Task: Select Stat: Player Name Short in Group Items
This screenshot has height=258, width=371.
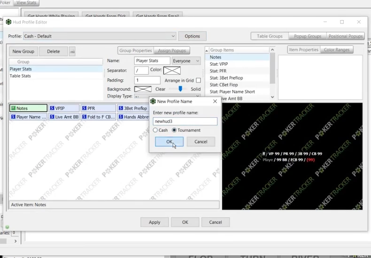Action: pos(237,91)
